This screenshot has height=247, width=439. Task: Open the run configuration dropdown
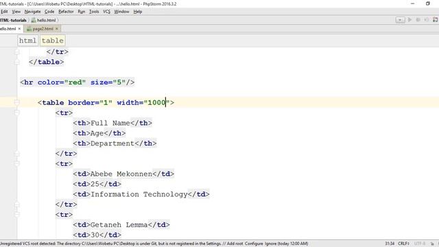400,20
